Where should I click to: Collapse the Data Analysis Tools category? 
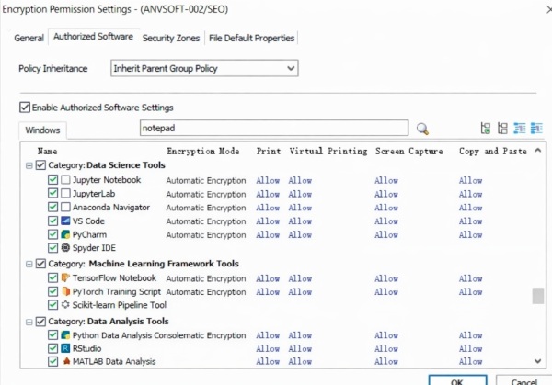(29, 322)
